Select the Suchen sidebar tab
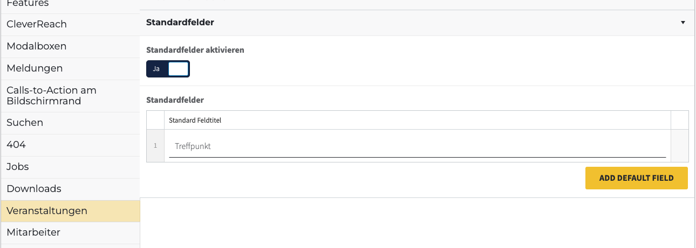 [25, 123]
